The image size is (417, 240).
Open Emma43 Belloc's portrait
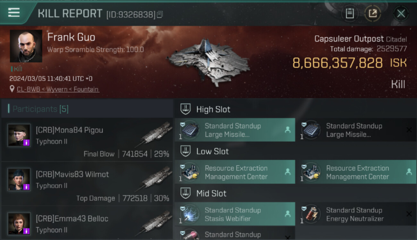pos(19,224)
